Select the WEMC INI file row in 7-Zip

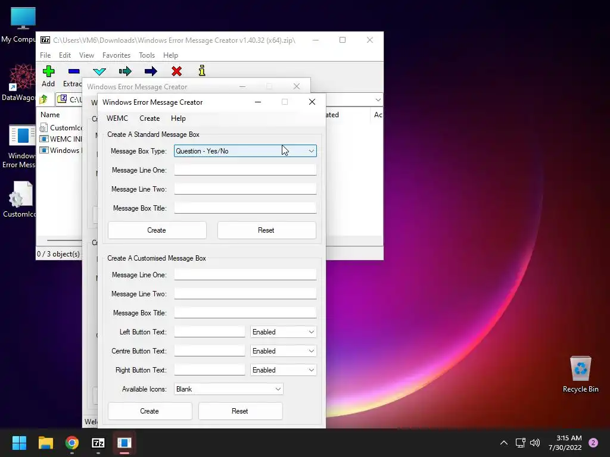click(x=61, y=139)
